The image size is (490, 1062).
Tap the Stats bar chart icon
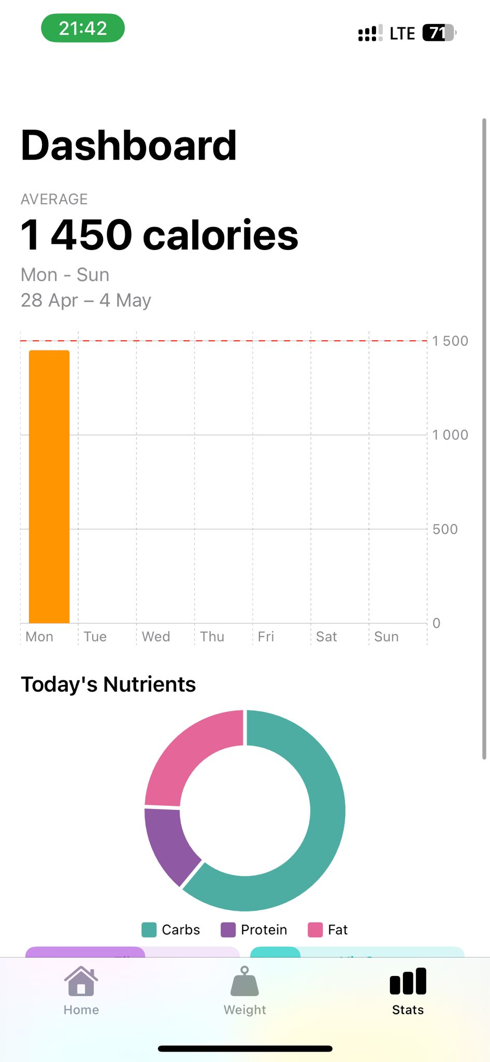tap(408, 981)
